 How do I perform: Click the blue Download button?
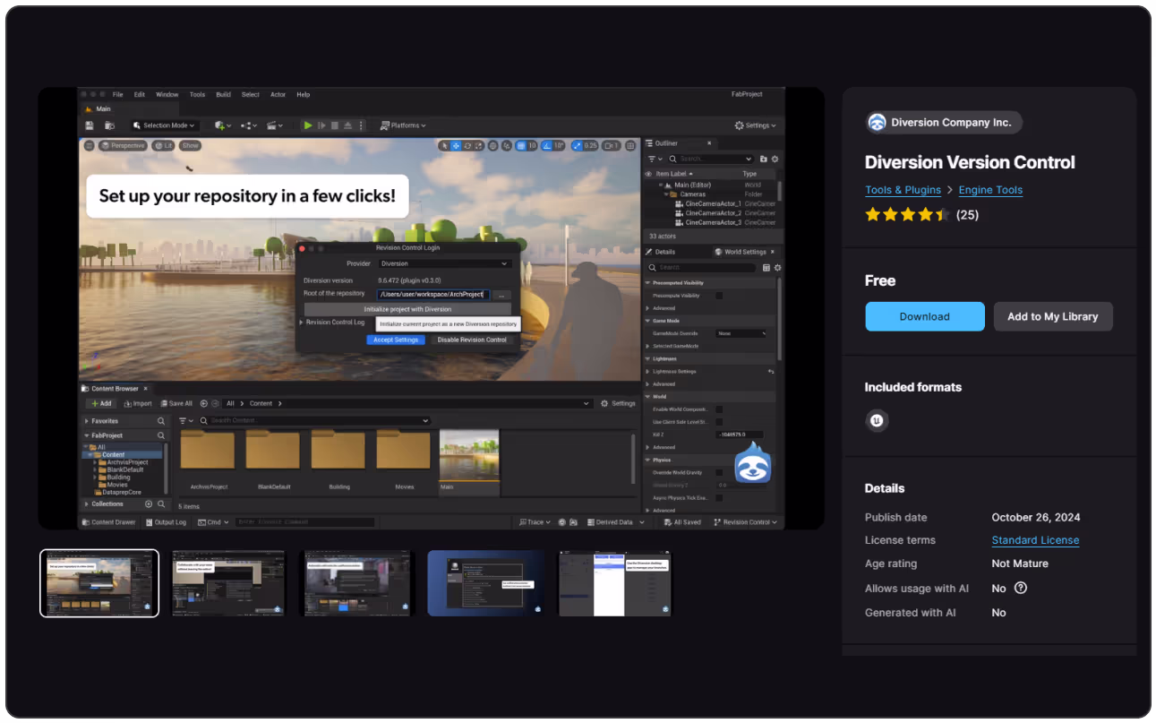[x=925, y=316]
